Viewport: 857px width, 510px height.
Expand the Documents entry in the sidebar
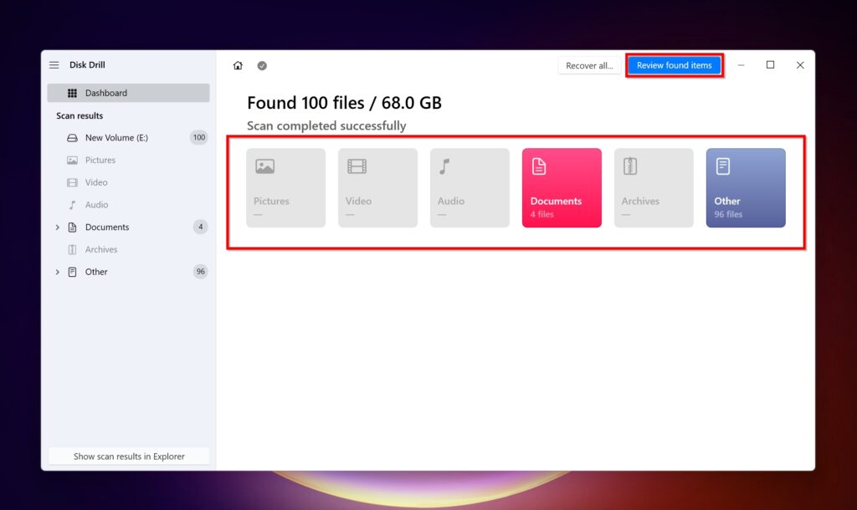pos(57,227)
